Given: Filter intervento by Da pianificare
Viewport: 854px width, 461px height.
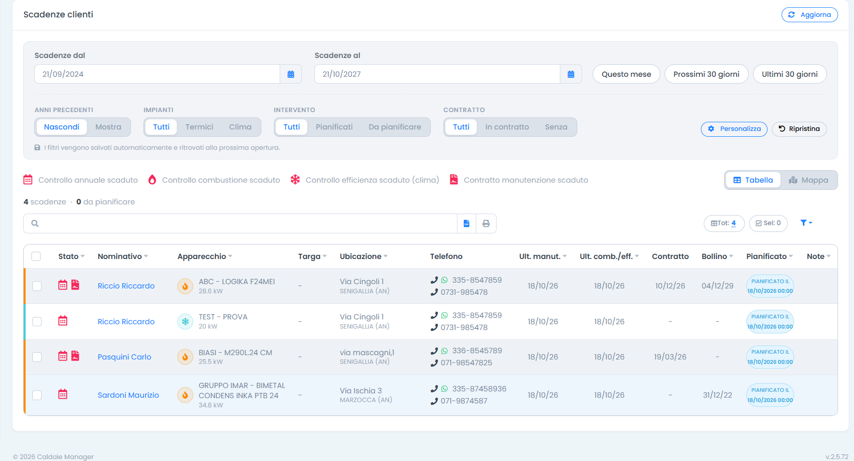Looking at the screenshot, I should [395, 127].
